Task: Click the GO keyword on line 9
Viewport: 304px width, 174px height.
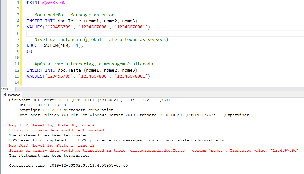Action: [29, 51]
